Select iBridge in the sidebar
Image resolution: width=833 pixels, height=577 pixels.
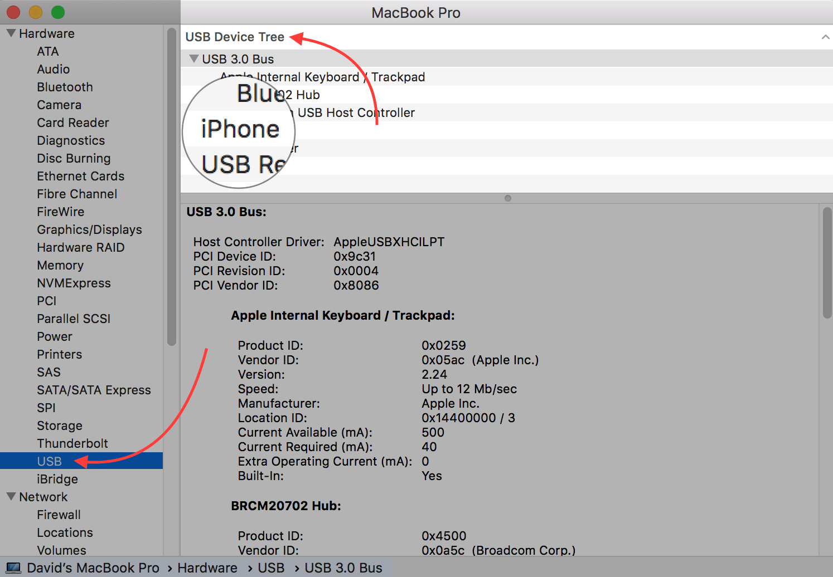click(x=57, y=479)
